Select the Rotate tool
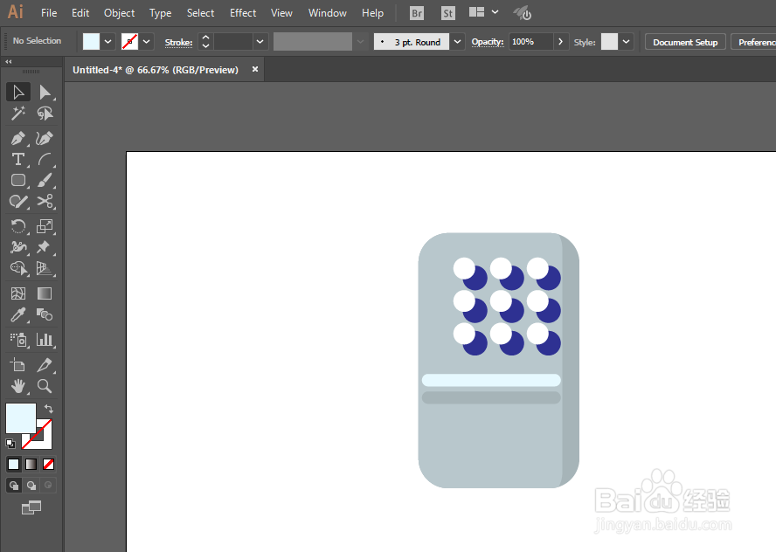This screenshot has width=776, height=552. [18, 226]
